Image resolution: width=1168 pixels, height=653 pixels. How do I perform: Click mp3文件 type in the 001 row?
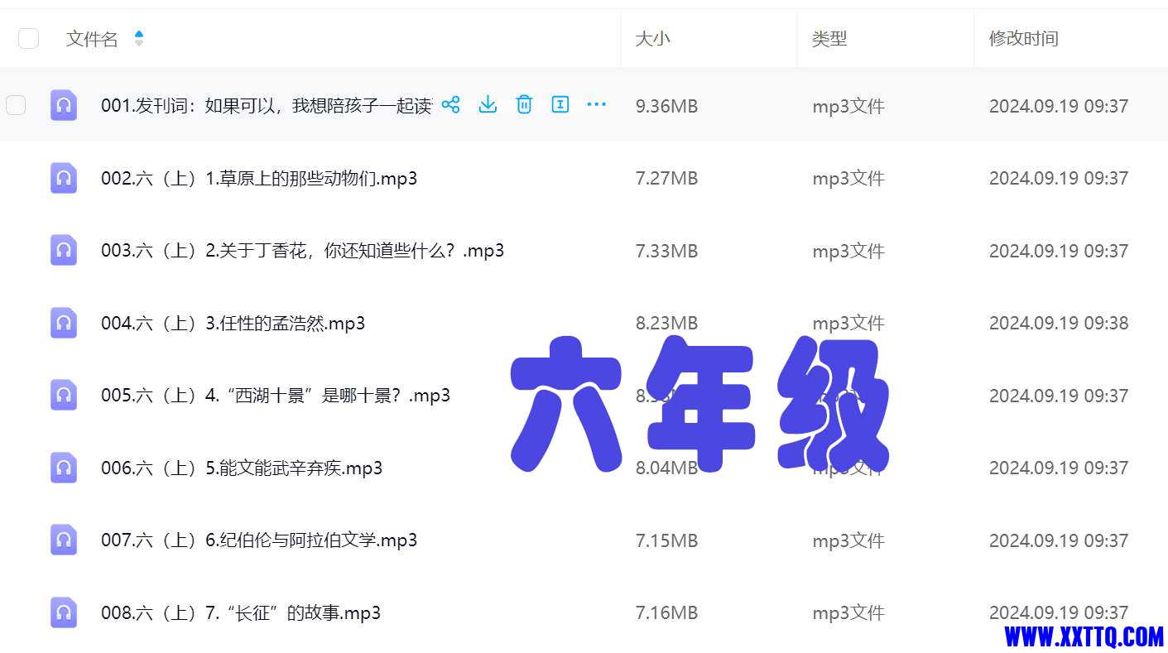click(848, 106)
